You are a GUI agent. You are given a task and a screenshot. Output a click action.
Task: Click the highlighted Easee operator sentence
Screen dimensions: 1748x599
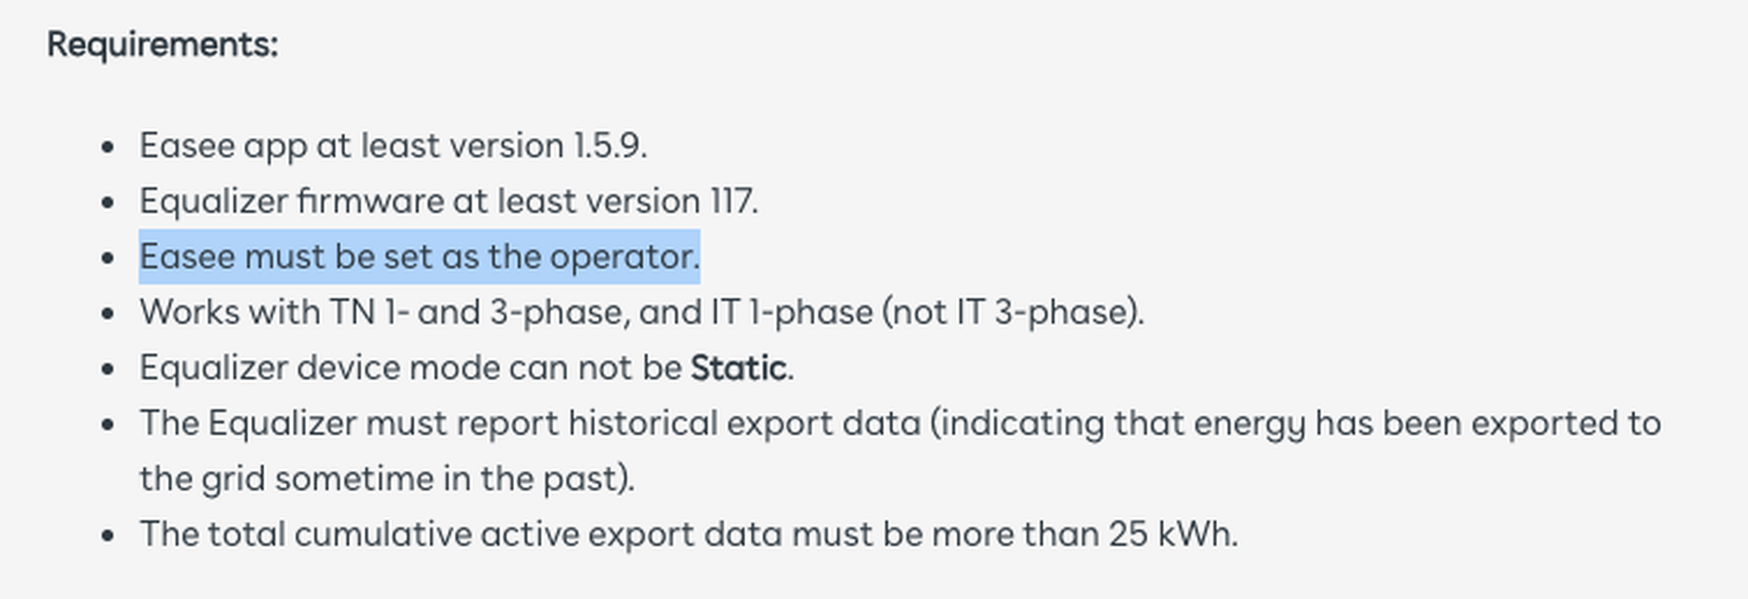[x=420, y=257]
